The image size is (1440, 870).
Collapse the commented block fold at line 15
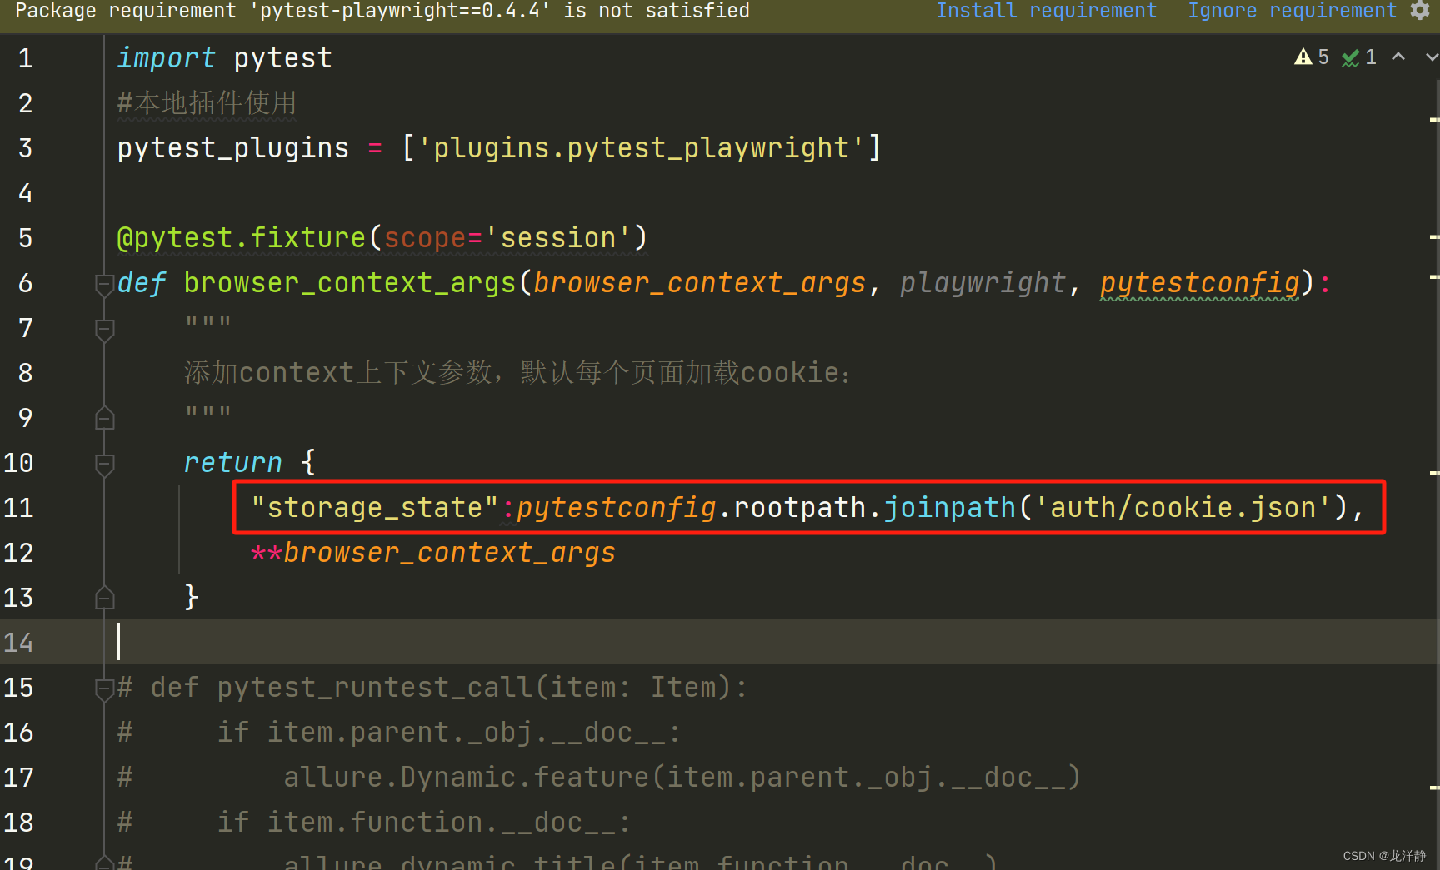tap(104, 689)
